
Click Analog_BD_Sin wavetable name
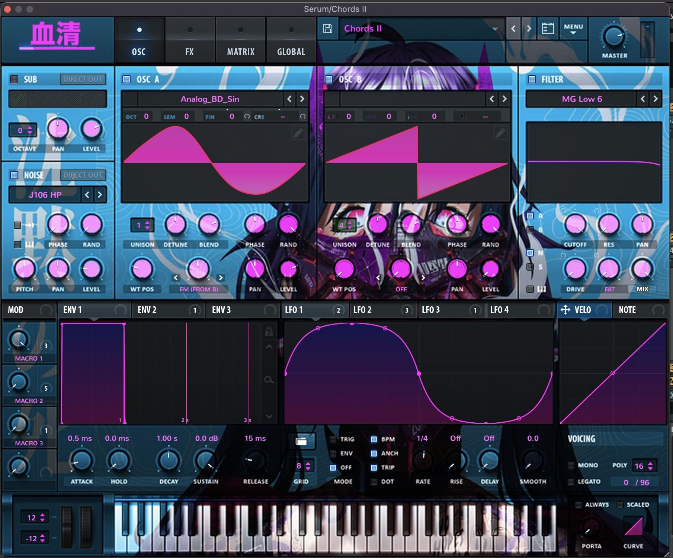click(x=210, y=99)
